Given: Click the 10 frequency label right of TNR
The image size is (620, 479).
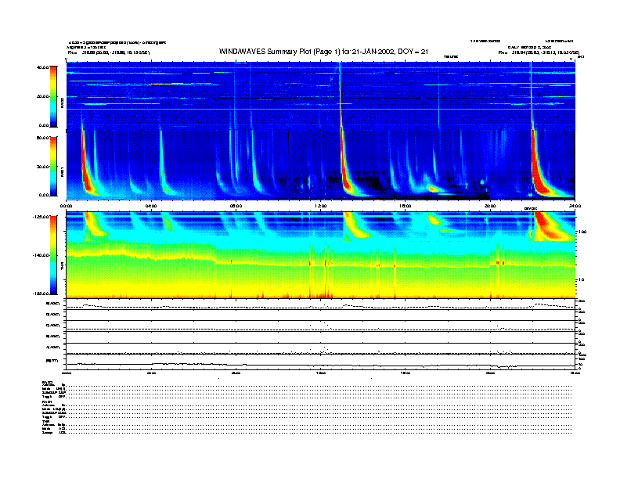Looking at the screenshot, I should pos(582,280).
